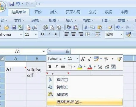Open Tahoma font dropdown in mini toolbar

tap(65, 59)
